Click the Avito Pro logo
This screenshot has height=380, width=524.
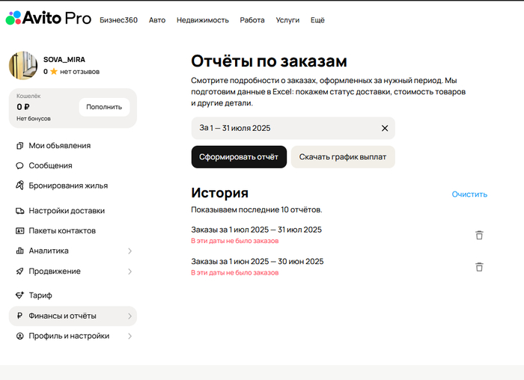[x=48, y=19]
